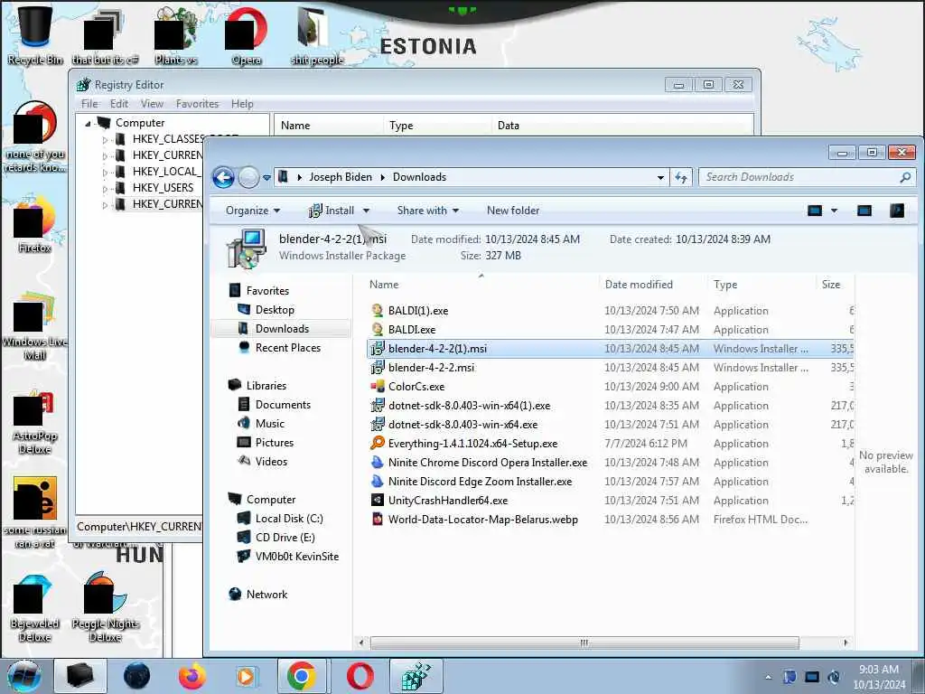Select World-Data-Locator-Map-Belarus.webp file
925x694 pixels.
click(x=482, y=520)
